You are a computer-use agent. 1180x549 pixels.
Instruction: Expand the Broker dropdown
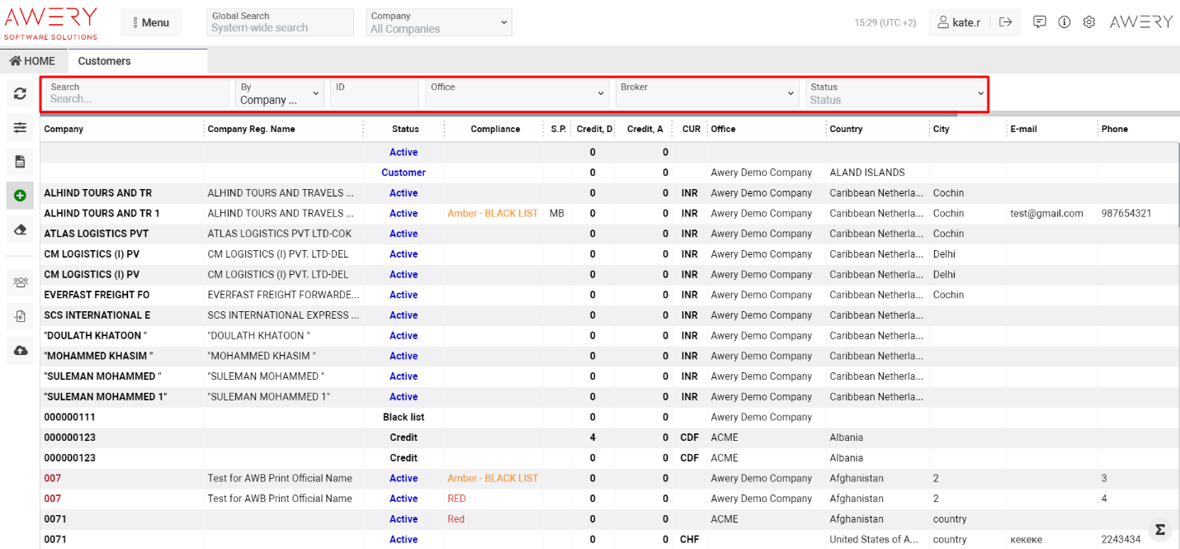pos(706,93)
